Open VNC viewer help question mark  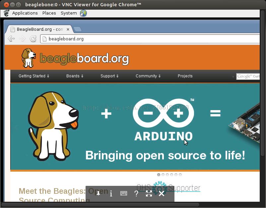pos(136,193)
